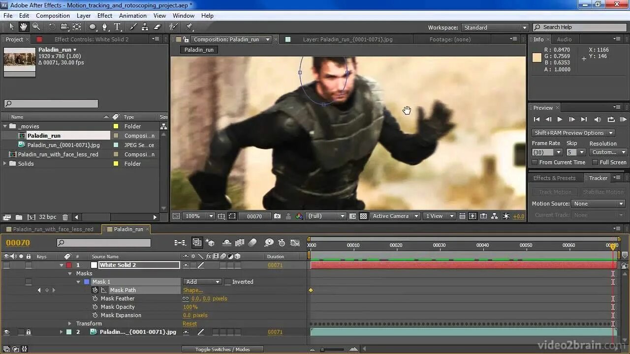
Task: Collapse the Masks property group
Action: pos(70,273)
